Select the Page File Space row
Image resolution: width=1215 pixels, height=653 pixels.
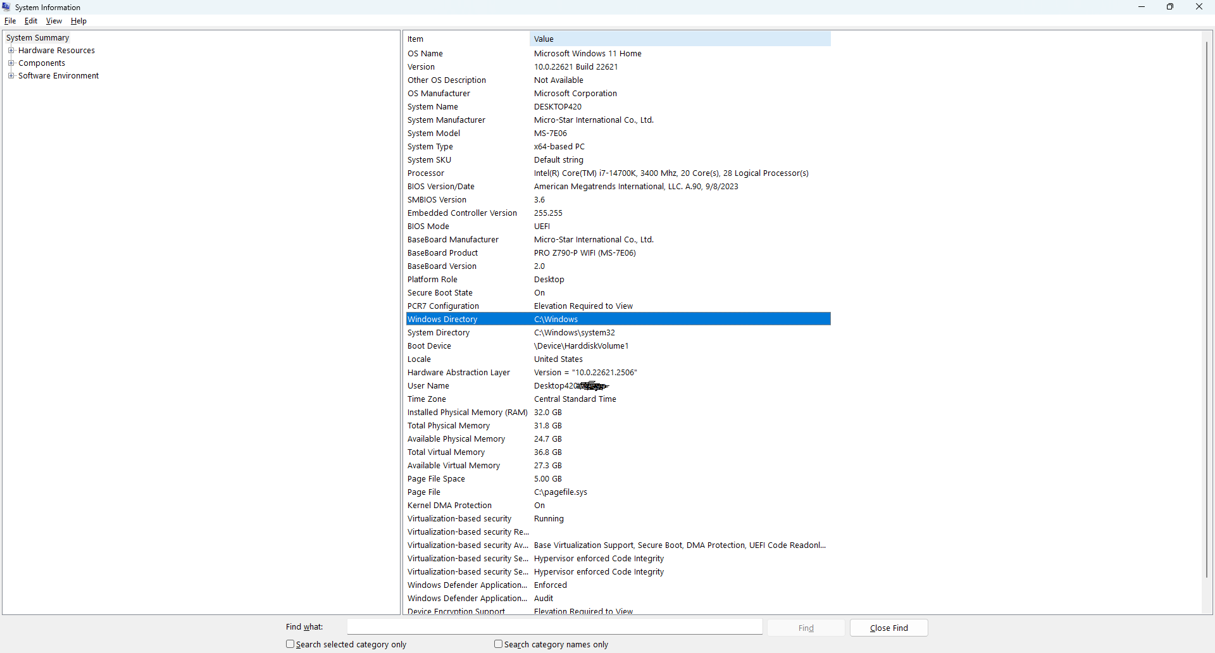pyautogui.click(x=618, y=479)
